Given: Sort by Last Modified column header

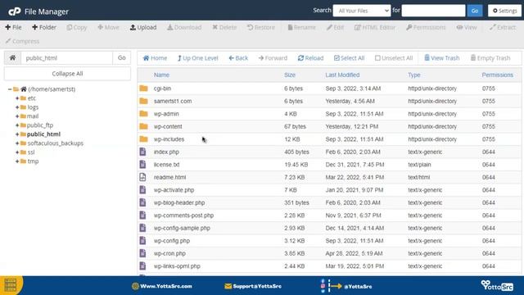Looking at the screenshot, I should coord(342,75).
